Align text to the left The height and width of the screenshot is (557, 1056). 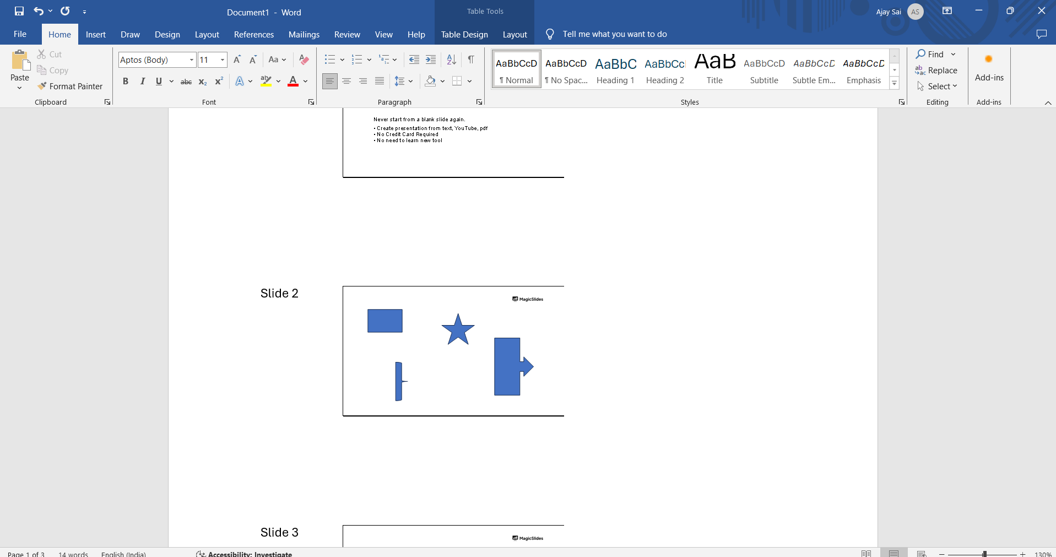[x=330, y=82]
